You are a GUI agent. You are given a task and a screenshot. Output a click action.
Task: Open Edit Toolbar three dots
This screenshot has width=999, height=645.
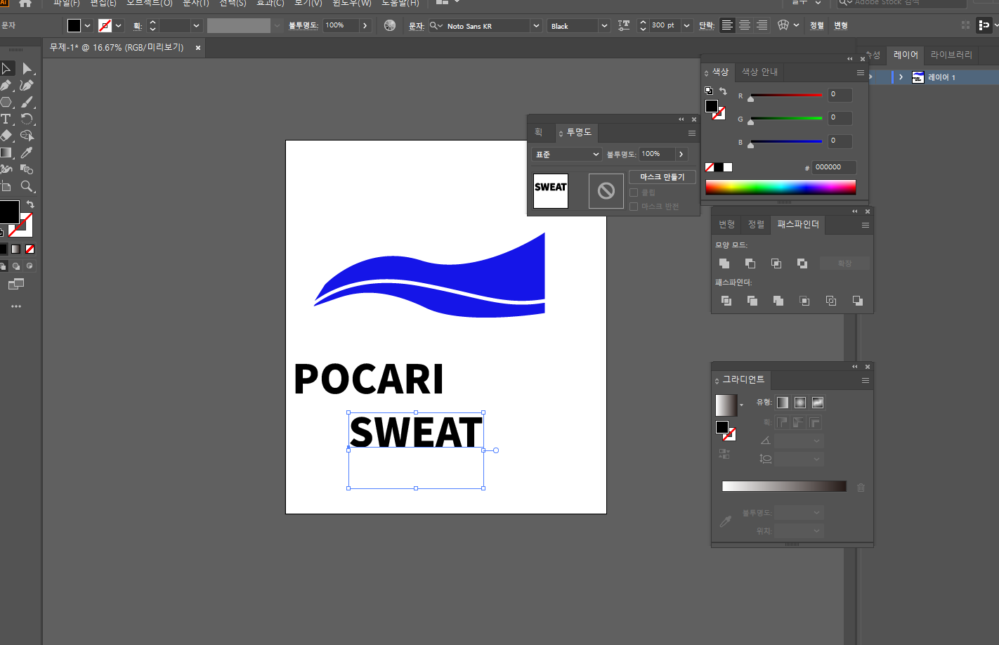pos(16,306)
